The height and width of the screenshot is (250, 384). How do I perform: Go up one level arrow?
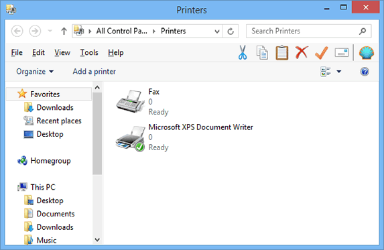[x=64, y=31]
